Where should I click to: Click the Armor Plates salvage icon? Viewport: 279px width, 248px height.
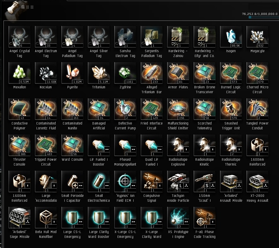178,73
